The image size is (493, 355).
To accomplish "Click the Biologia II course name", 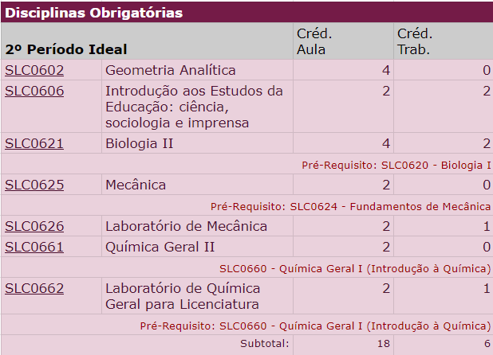I will (140, 143).
